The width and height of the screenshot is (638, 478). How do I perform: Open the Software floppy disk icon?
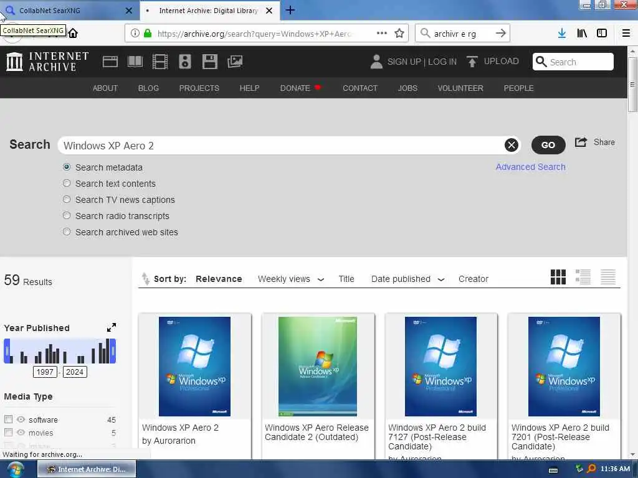(209, 62)
